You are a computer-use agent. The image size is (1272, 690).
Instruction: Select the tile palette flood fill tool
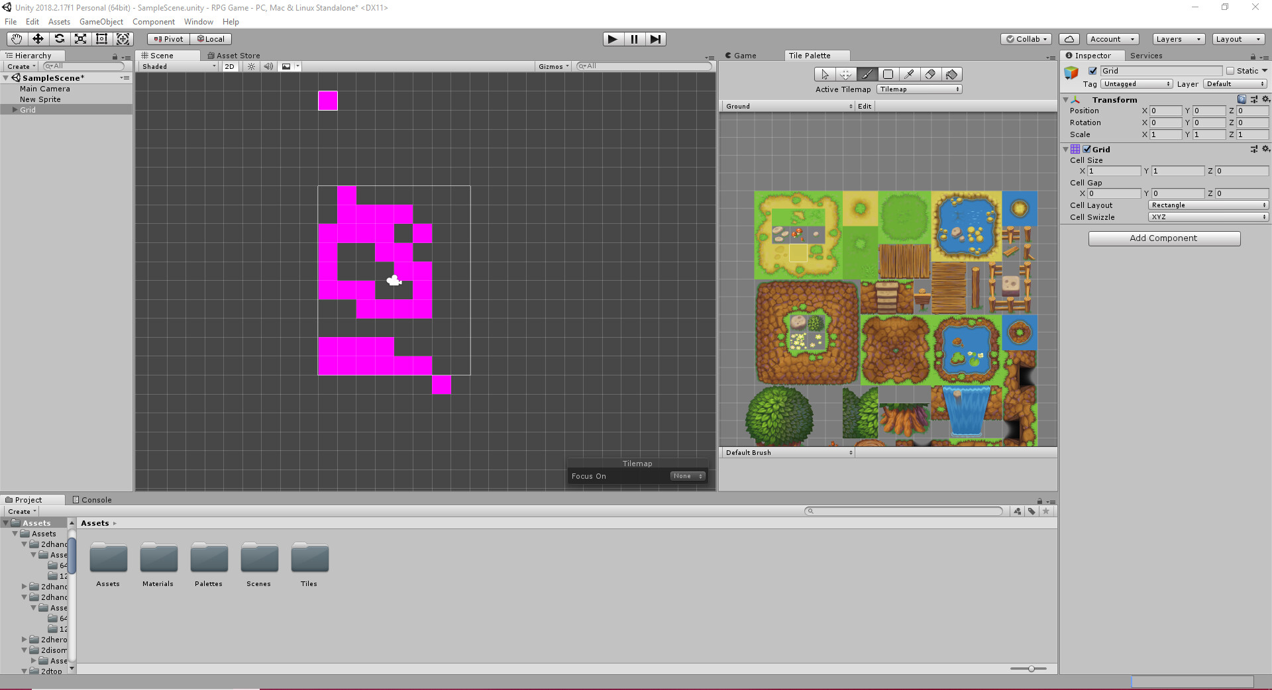tap(951, 74)
